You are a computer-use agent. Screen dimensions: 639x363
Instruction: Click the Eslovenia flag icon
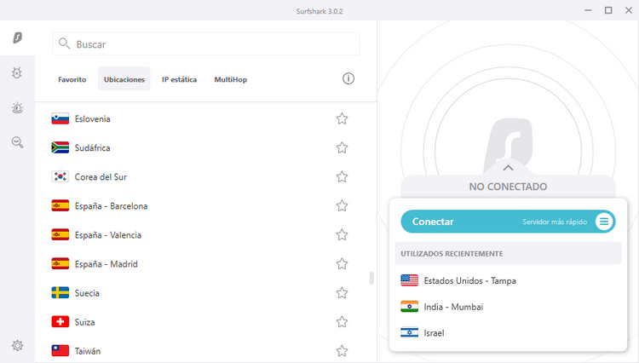(x=60, y=118)
